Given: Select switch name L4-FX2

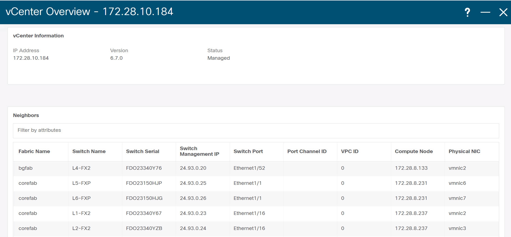Looking at the screenshot, I should click(x=81, y=168).
